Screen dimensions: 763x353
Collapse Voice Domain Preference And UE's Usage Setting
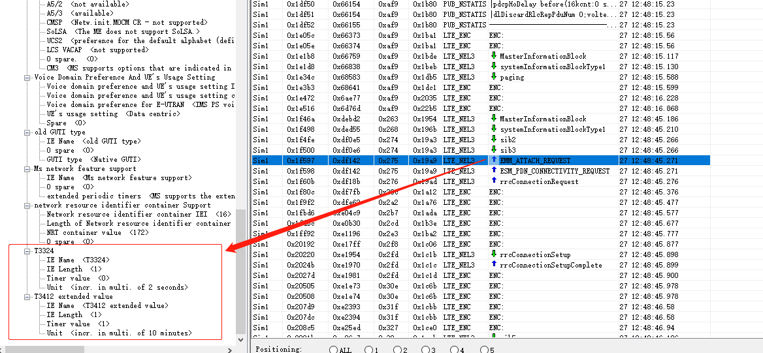(x=27, y=77)
